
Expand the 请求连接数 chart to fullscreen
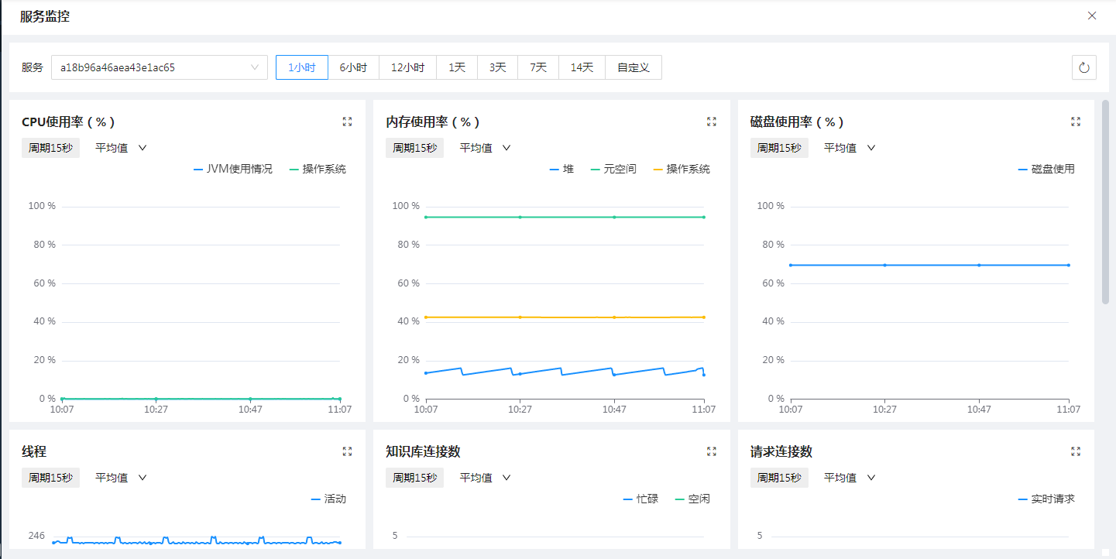pos(1076,451)
